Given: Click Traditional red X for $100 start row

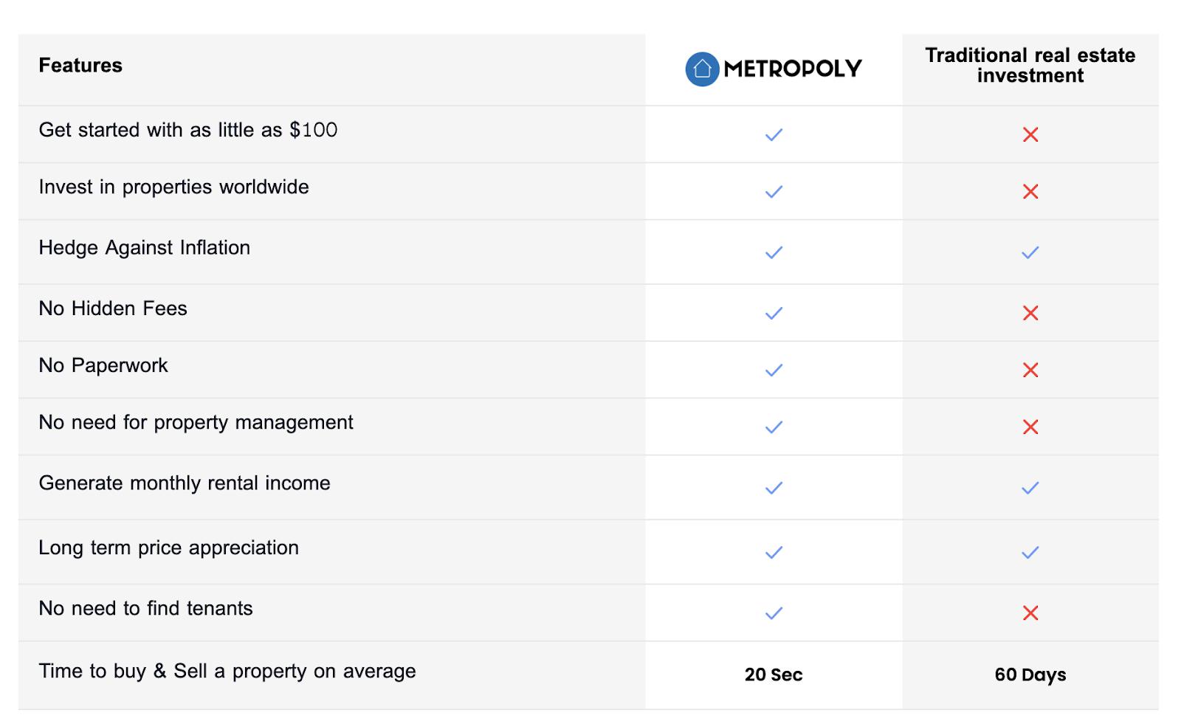Looking at the screenshot, I should click(1030, 134).
